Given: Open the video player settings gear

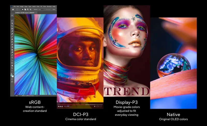Looking at the screenshot, I should [95, 106].
